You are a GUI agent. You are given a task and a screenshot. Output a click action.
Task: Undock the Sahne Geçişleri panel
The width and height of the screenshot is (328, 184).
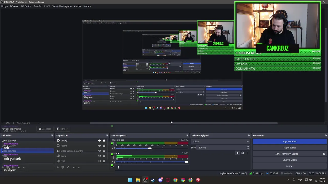tap(249, 135)
